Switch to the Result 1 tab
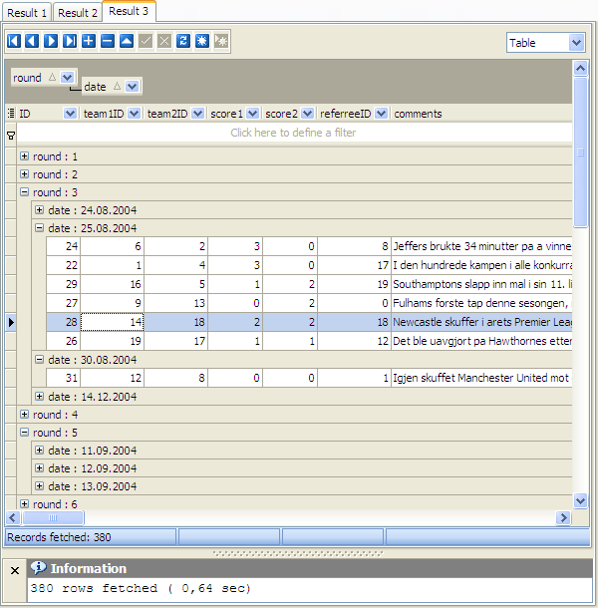598x608 pixels. [27, 13]
